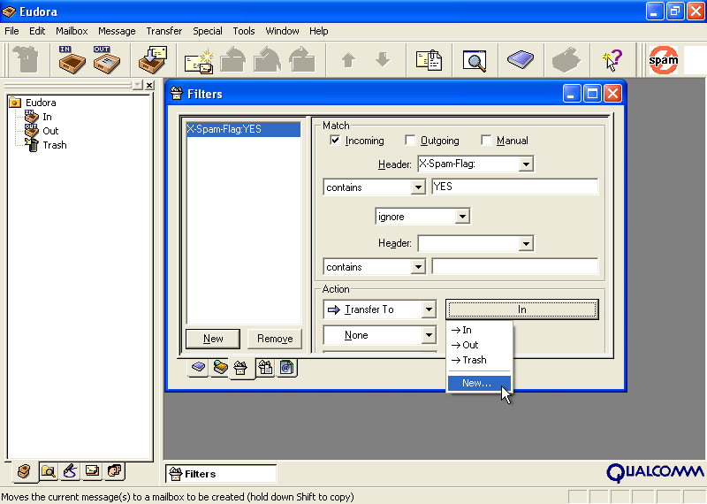Image resolution: width=707 pixels, height=504 pixels.
Task: Click the Forward toolbar icon
Action: (302, 59)
